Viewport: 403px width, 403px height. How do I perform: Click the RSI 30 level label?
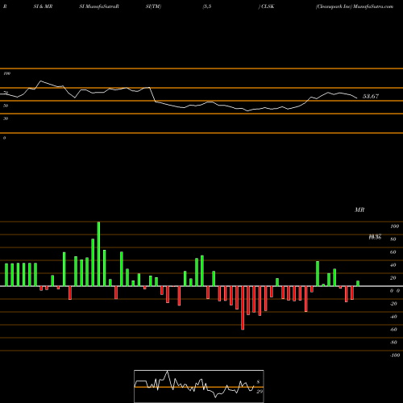tap(6, 118)
